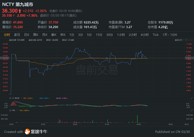Click the 盘前总额 157.09万 label
The height and width of the screenshot is (137, 194).
(x=17, y=40)
